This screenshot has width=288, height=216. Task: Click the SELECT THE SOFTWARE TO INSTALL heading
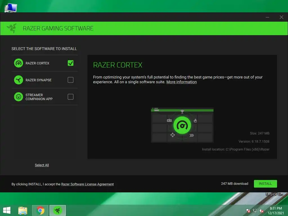44,49
